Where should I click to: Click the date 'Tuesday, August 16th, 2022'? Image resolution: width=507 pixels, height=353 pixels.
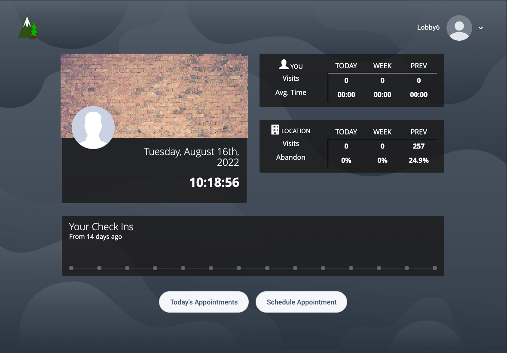pos(192,157)
